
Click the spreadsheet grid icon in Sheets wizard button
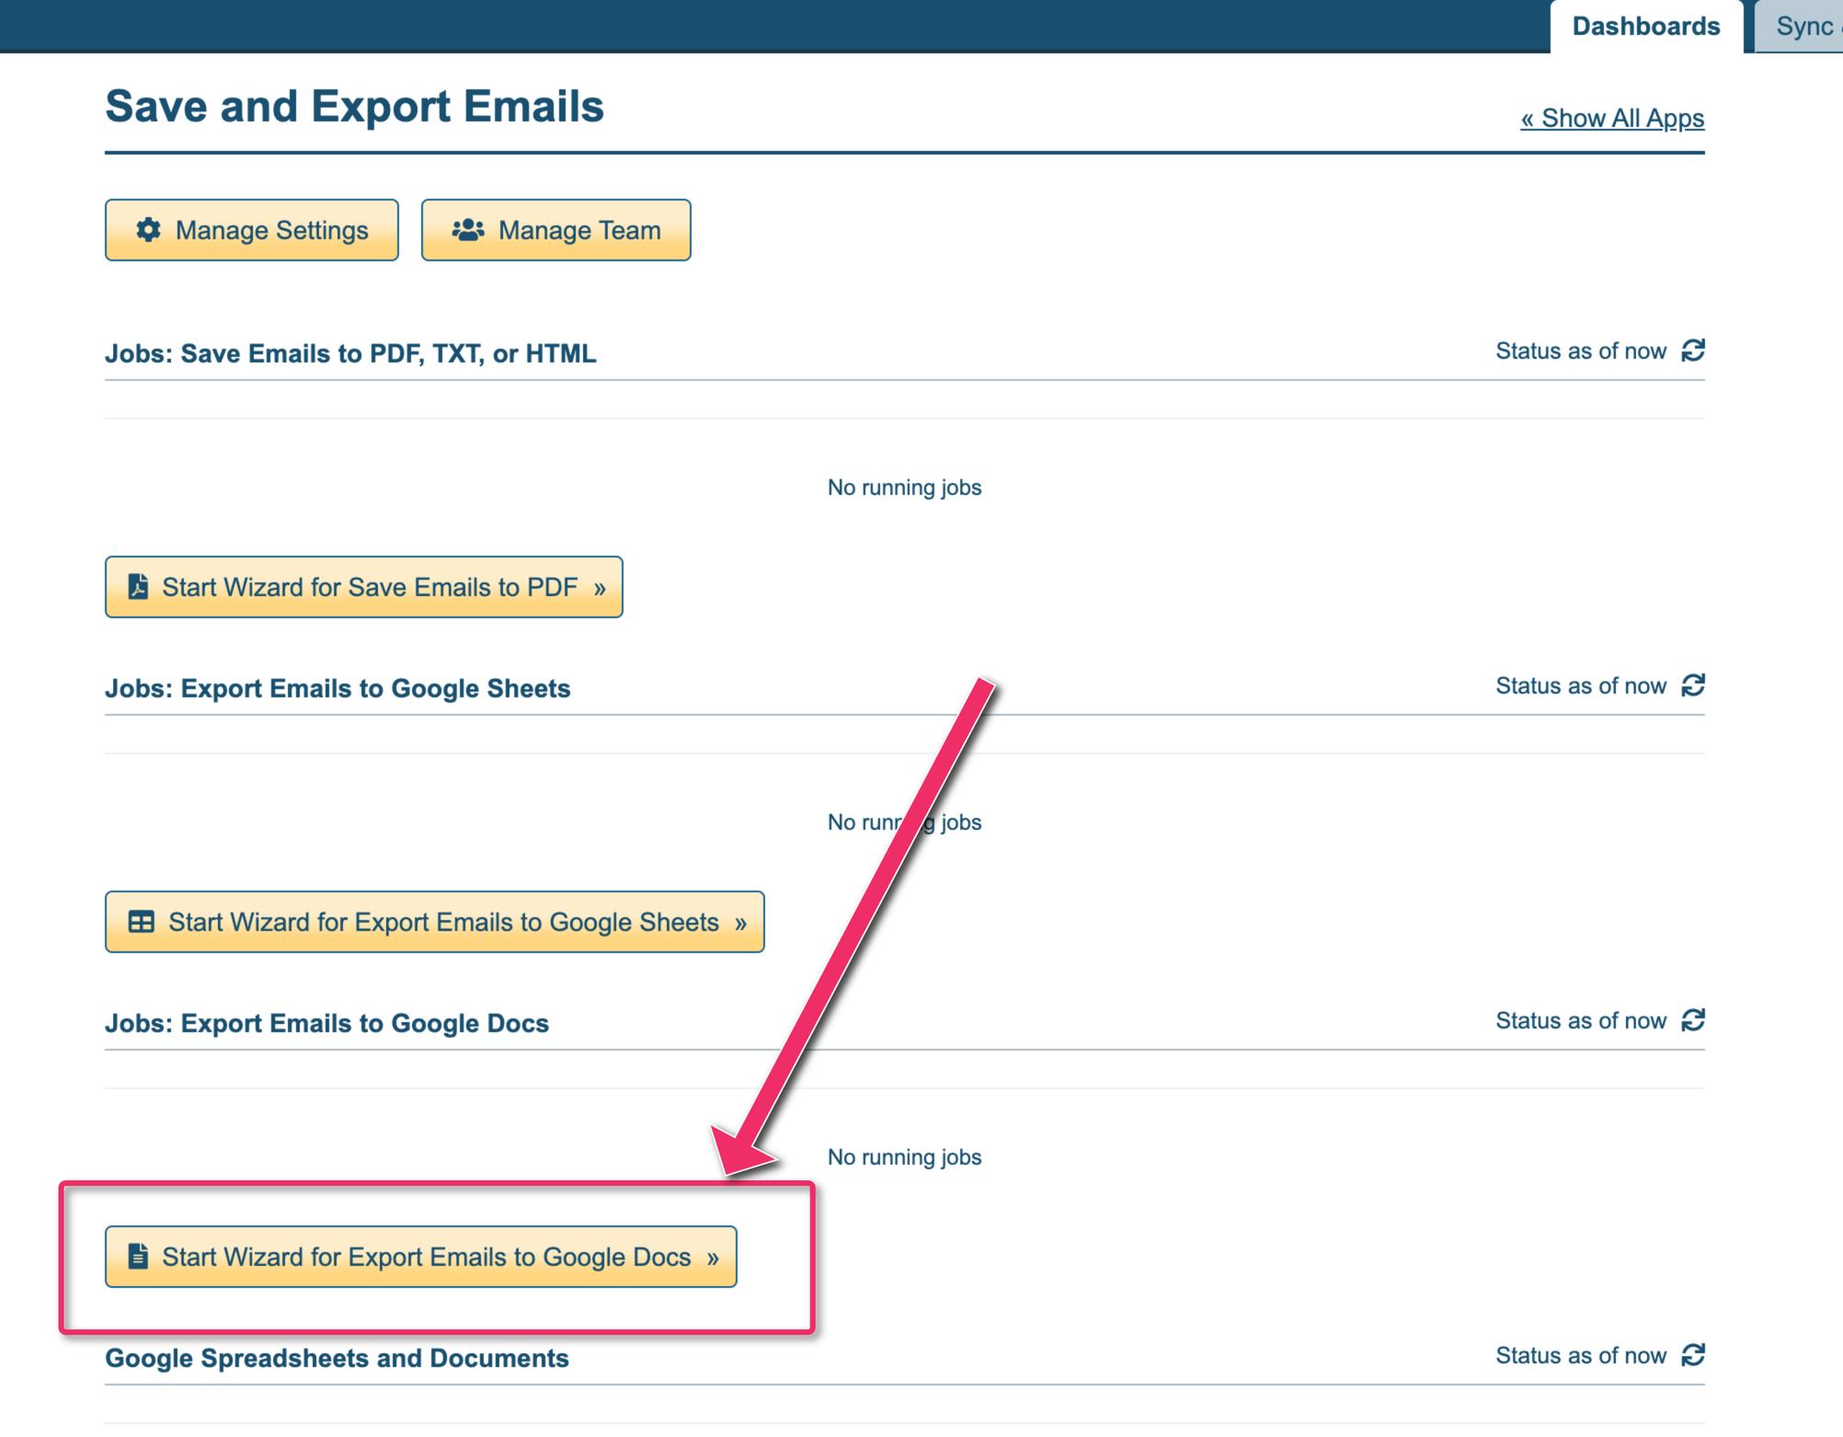(141, 922)
